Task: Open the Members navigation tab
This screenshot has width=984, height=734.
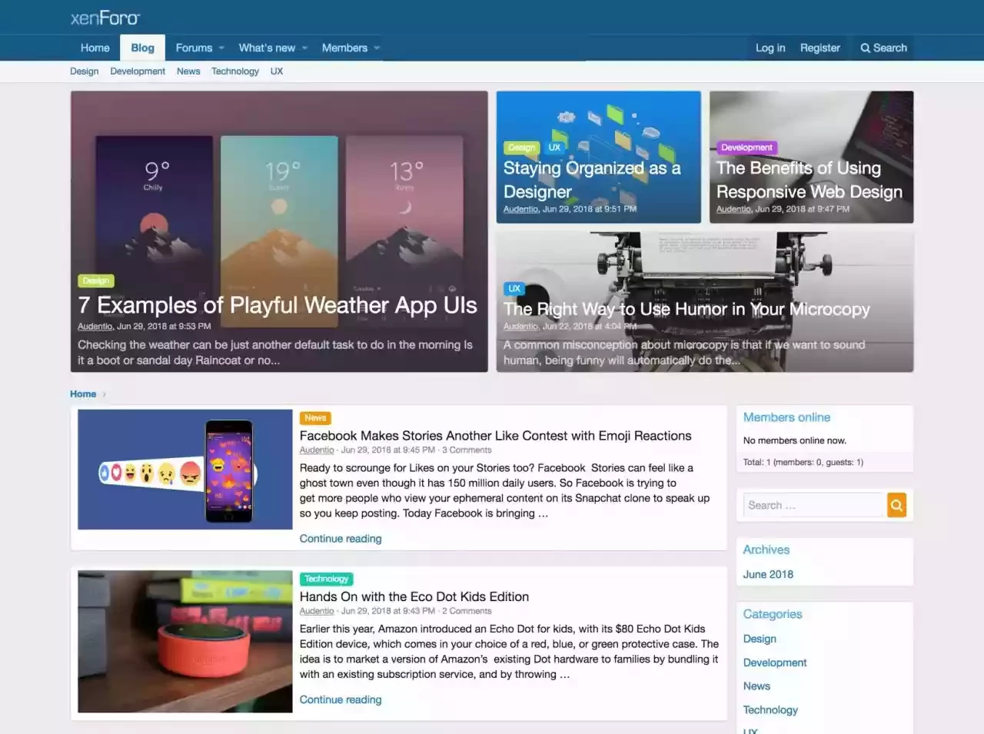Action: click(344, 48)
